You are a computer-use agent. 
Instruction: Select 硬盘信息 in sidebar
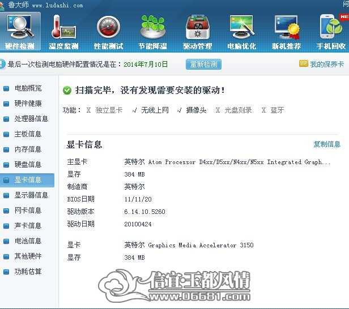pos(28,165)
